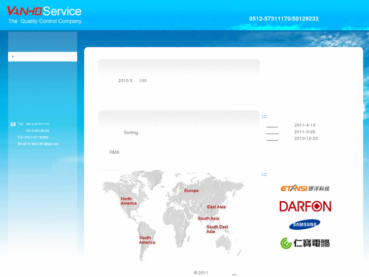Click the Tel: 0512-57311170 text
This screenshot has width=369, height=277.
click(x=33, y=124)
